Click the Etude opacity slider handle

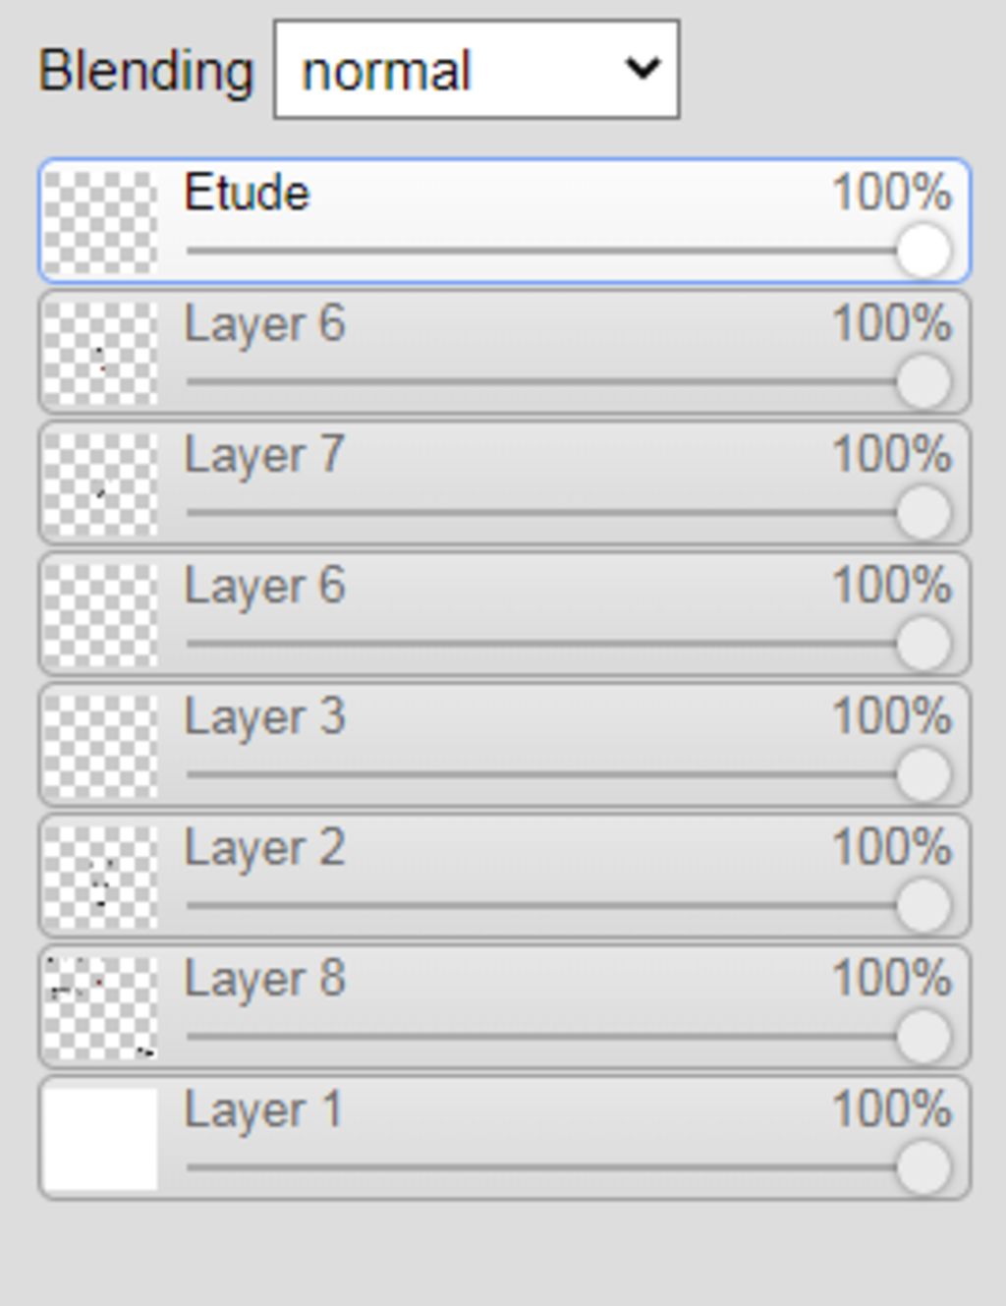923,251
